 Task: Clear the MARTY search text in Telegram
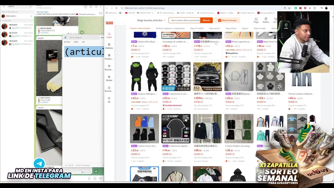[30, 6]
